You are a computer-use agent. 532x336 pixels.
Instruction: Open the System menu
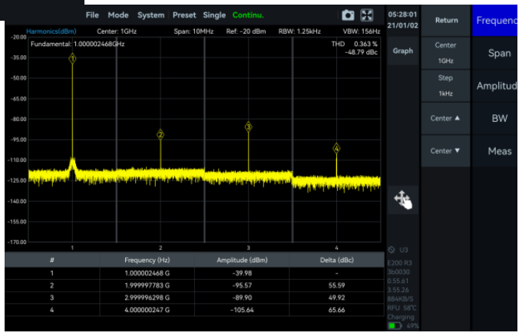click(150, 15)
